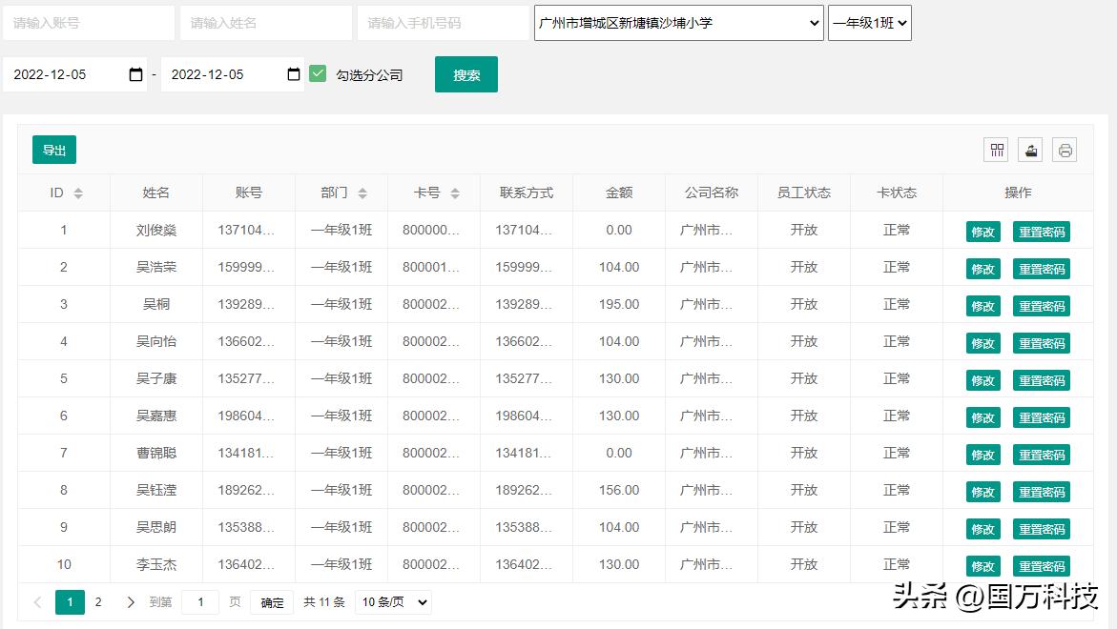This screenshot has height=629, width=1117.
Task: Reset password for 李玉杰
Action: pos(1041,566)
